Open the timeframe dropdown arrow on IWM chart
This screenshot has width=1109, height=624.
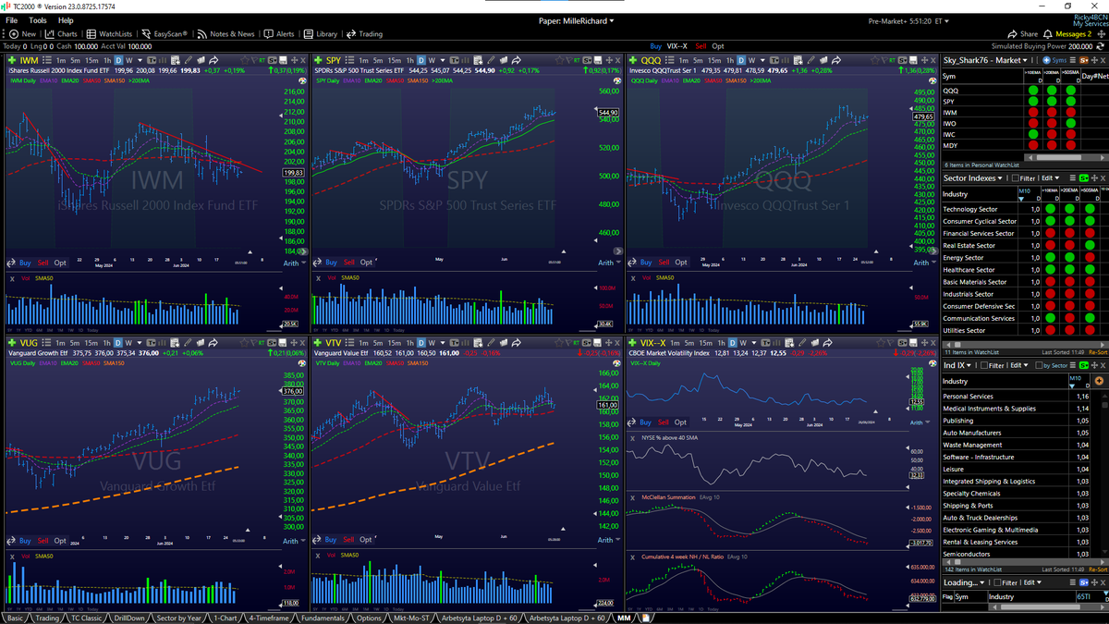[x=140, y=60]
